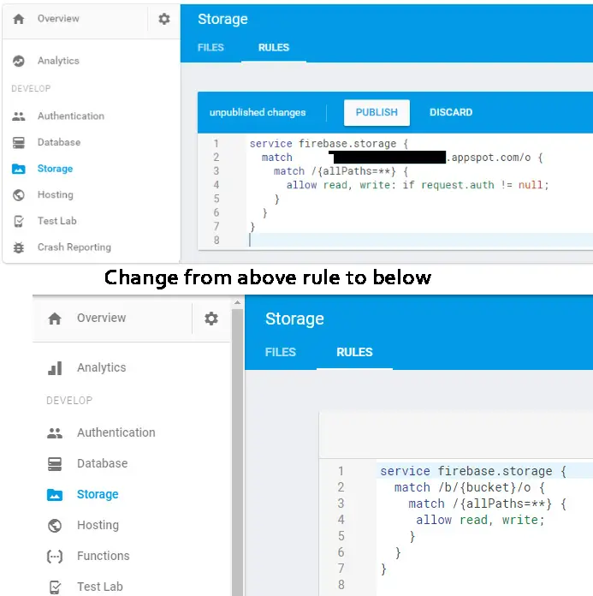The width and height of the screenshot is (593, 596).
Task: Click Database icon in bottom sidebar
Action: (55, 464)
